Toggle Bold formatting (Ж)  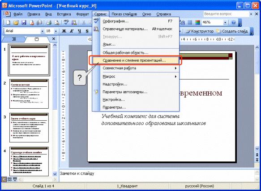coord(64,31)
